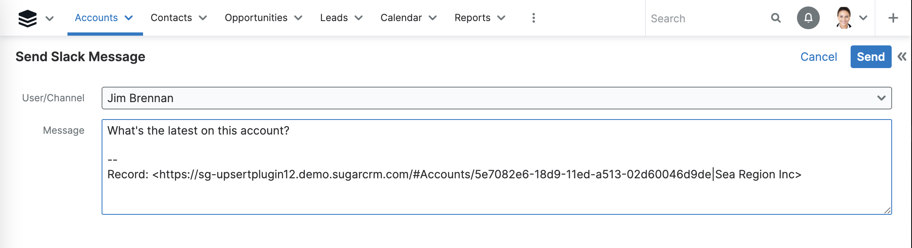Viewport: 912px width, 248px height.
Task: Click the plus icon to create a record
Action: click(892, 17)
